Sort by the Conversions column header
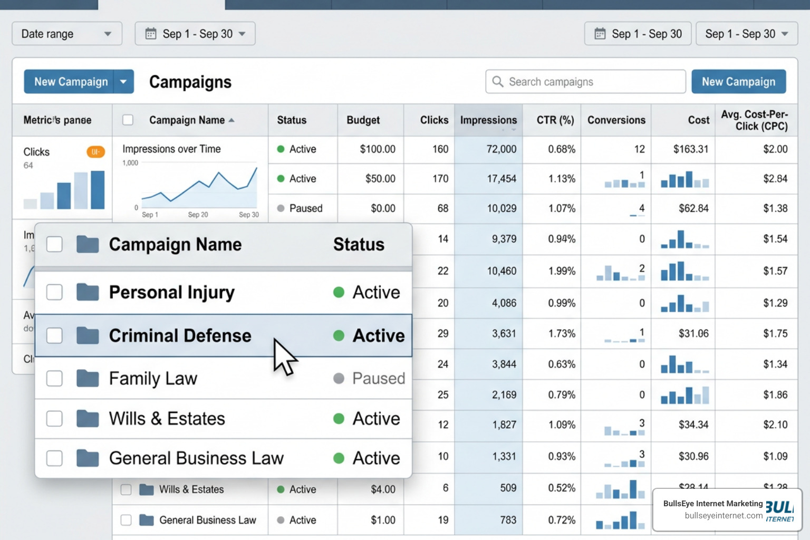 pos(616,120)
